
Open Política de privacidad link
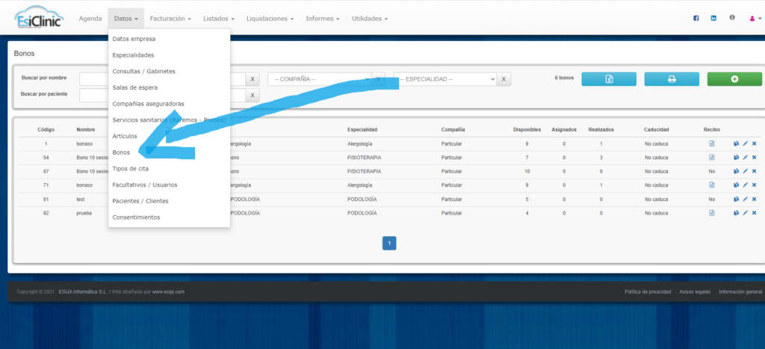click(648, 292)
